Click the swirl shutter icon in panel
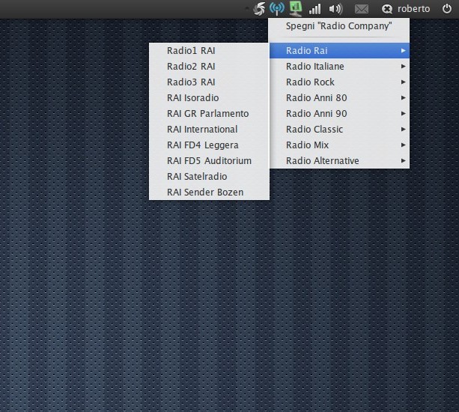 pos(259,9)
